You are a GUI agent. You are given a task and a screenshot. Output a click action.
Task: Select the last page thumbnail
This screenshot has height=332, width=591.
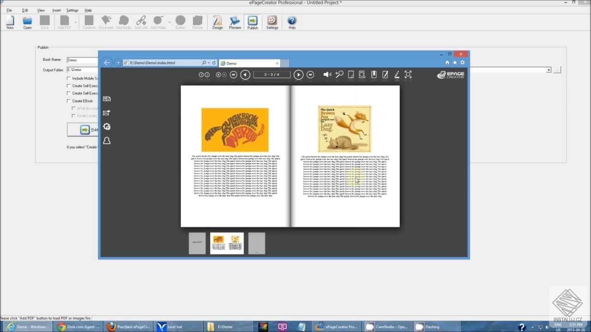coord(257,243)
